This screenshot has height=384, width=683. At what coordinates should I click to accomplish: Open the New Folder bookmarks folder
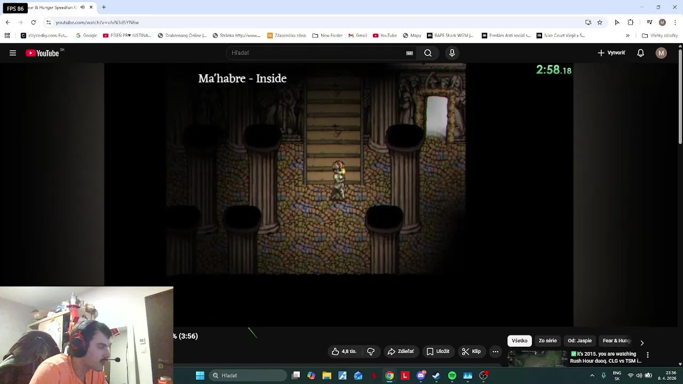[x=327, y=36]
